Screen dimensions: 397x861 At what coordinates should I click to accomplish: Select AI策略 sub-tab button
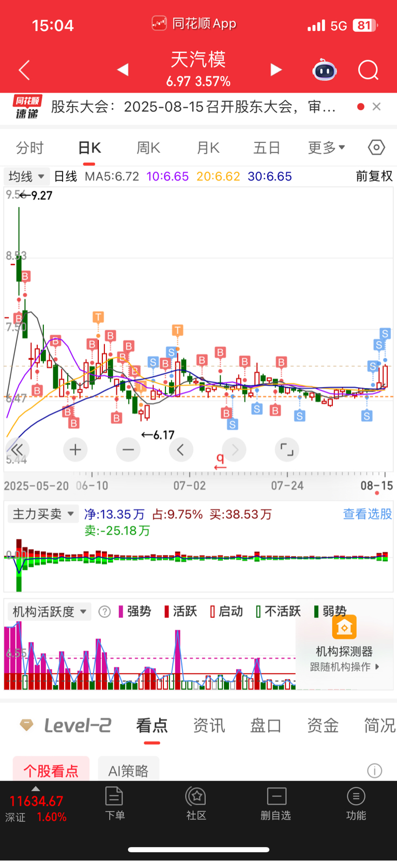pyautogui.click(x=128, y=770)
